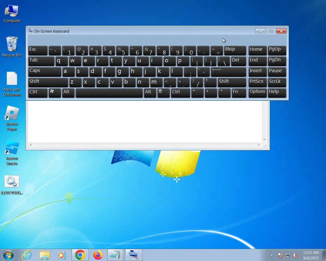Screen dimensions: 326x261
Task: Select the Roblox Player shortcut
Action: [x=12, y=119]
